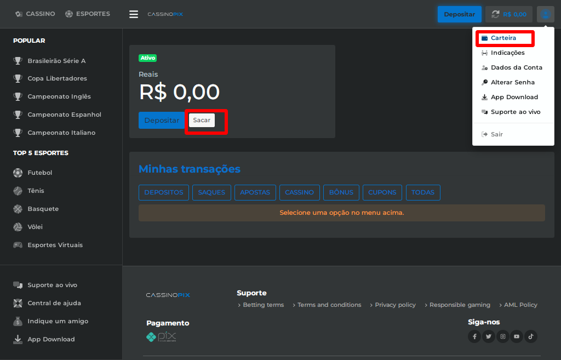Click the Facebook icon under Siga-nos

coord(474,336)
